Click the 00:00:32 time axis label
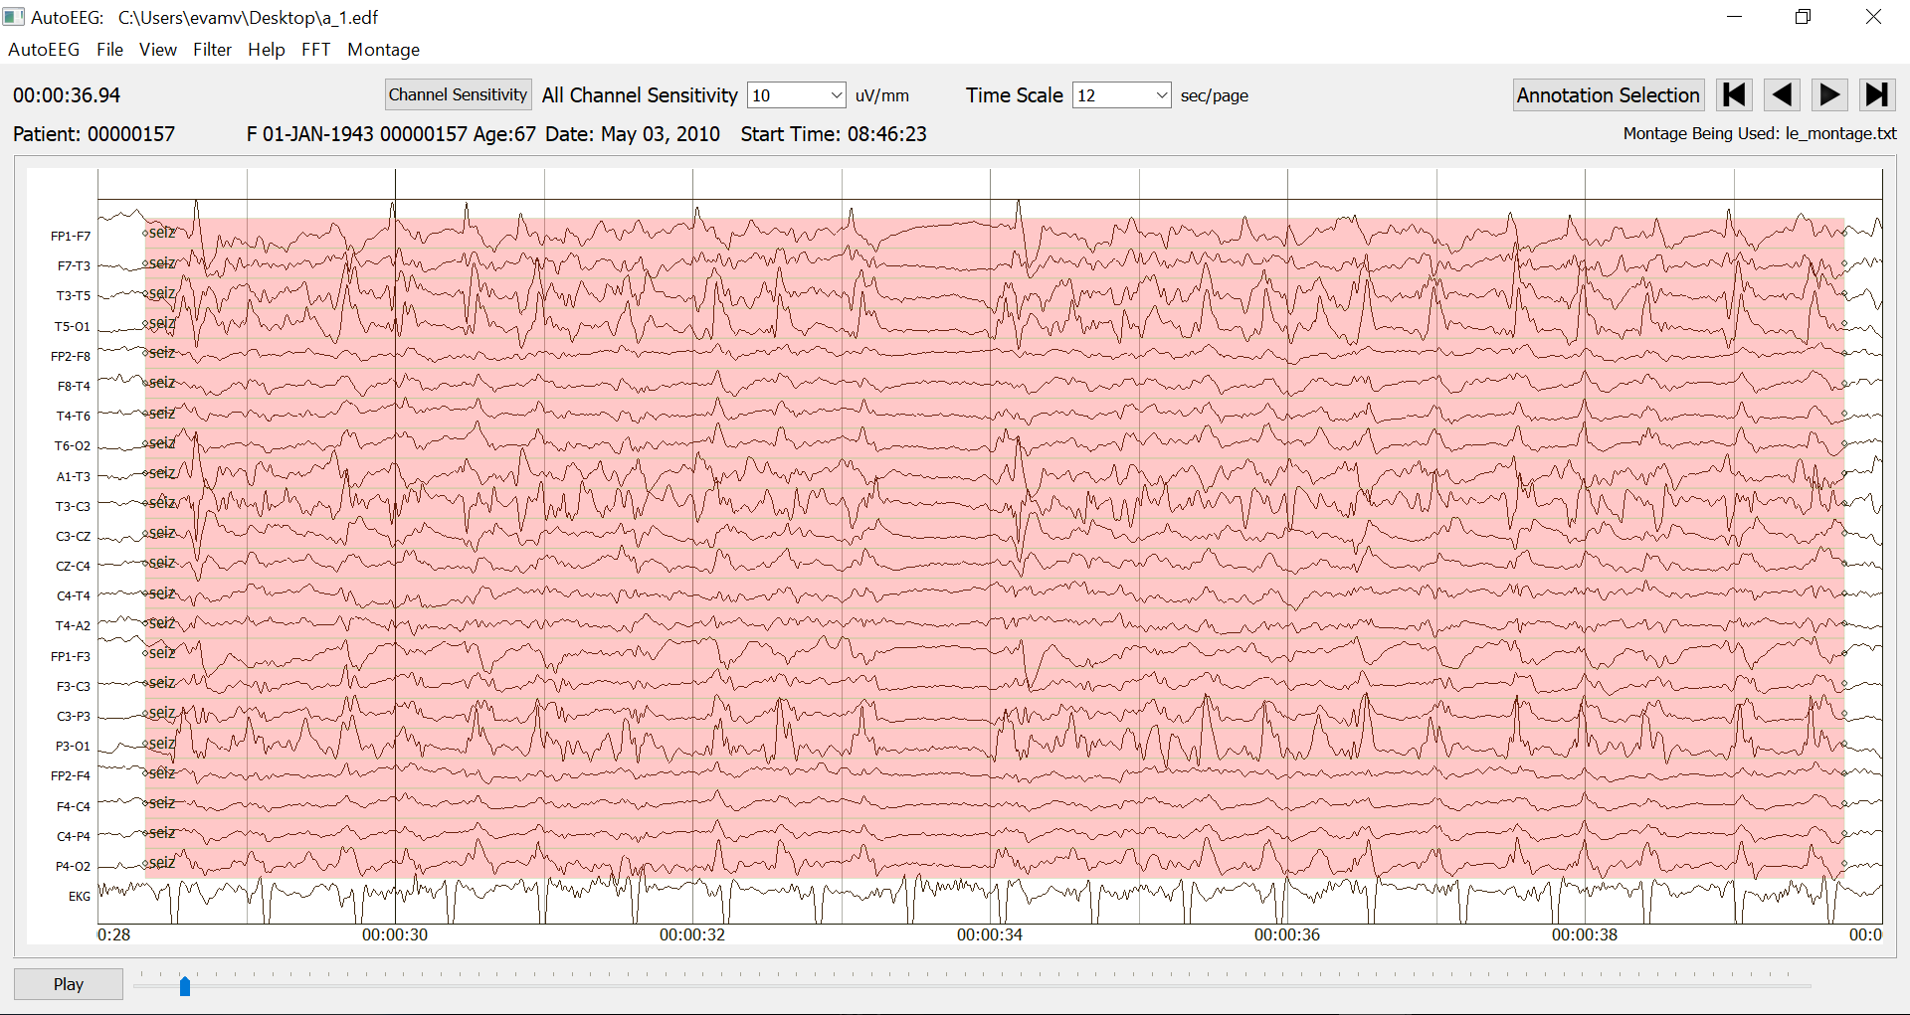This screenshot has height=1015, width=1910. (x=692, y=935)
